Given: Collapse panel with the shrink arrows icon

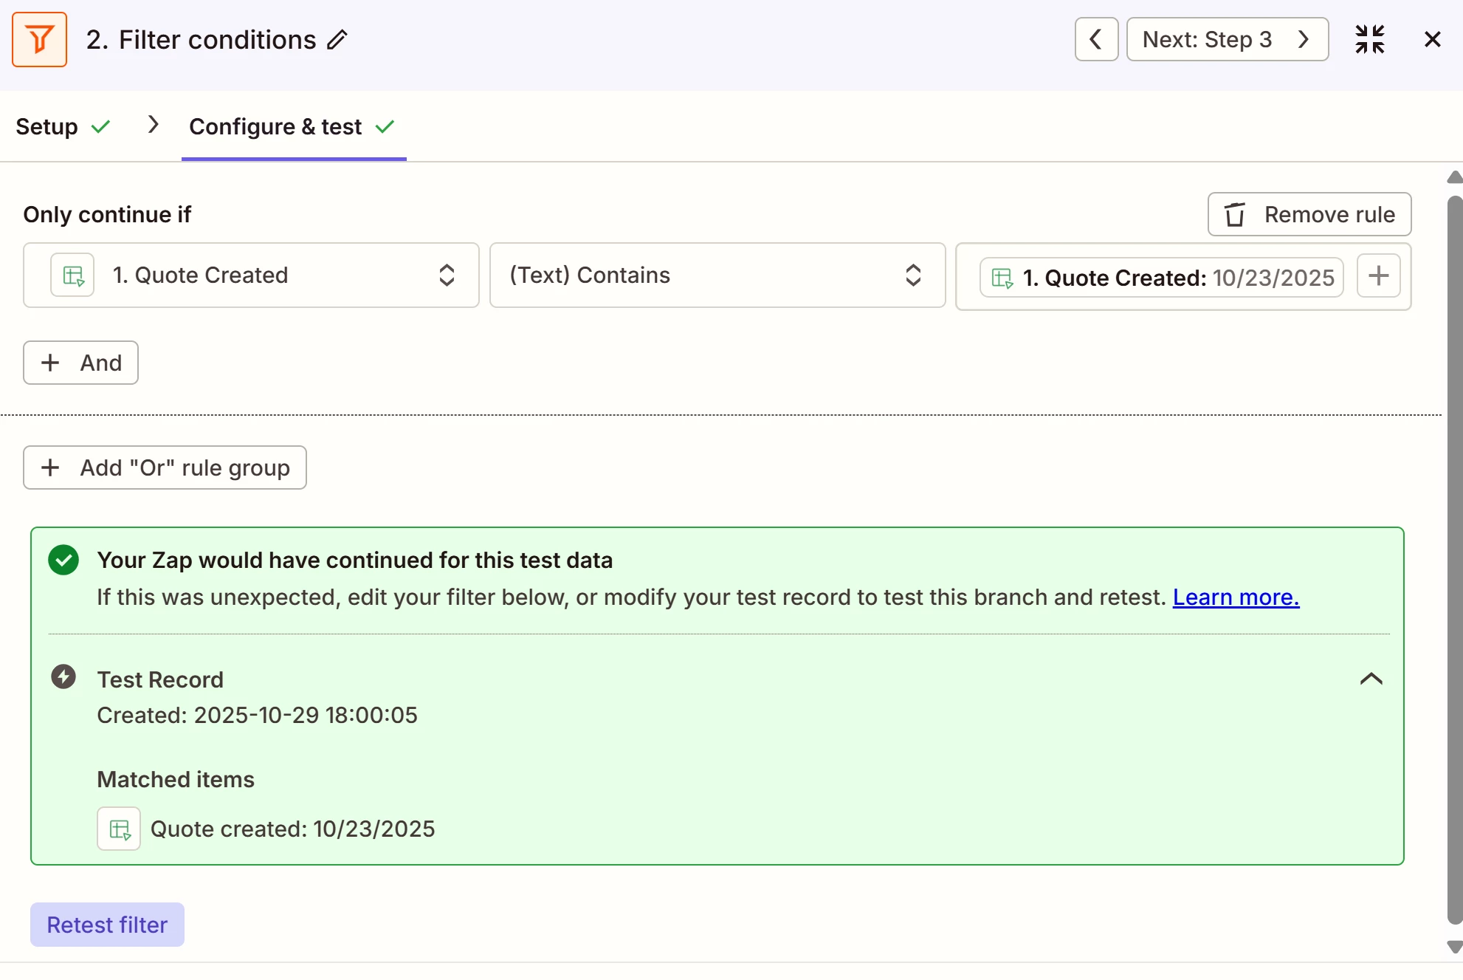Looking at the screenshot, I should (x=1369, y=39).
